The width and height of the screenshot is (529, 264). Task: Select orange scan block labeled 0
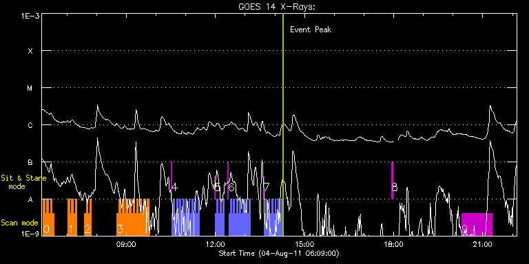48,217
